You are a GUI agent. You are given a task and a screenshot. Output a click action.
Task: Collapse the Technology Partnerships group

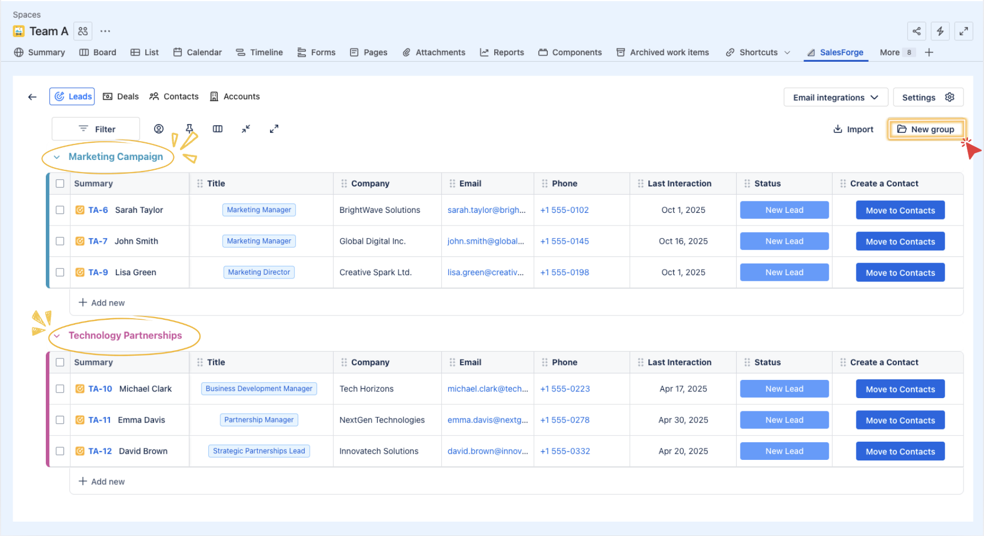point(57,336)
